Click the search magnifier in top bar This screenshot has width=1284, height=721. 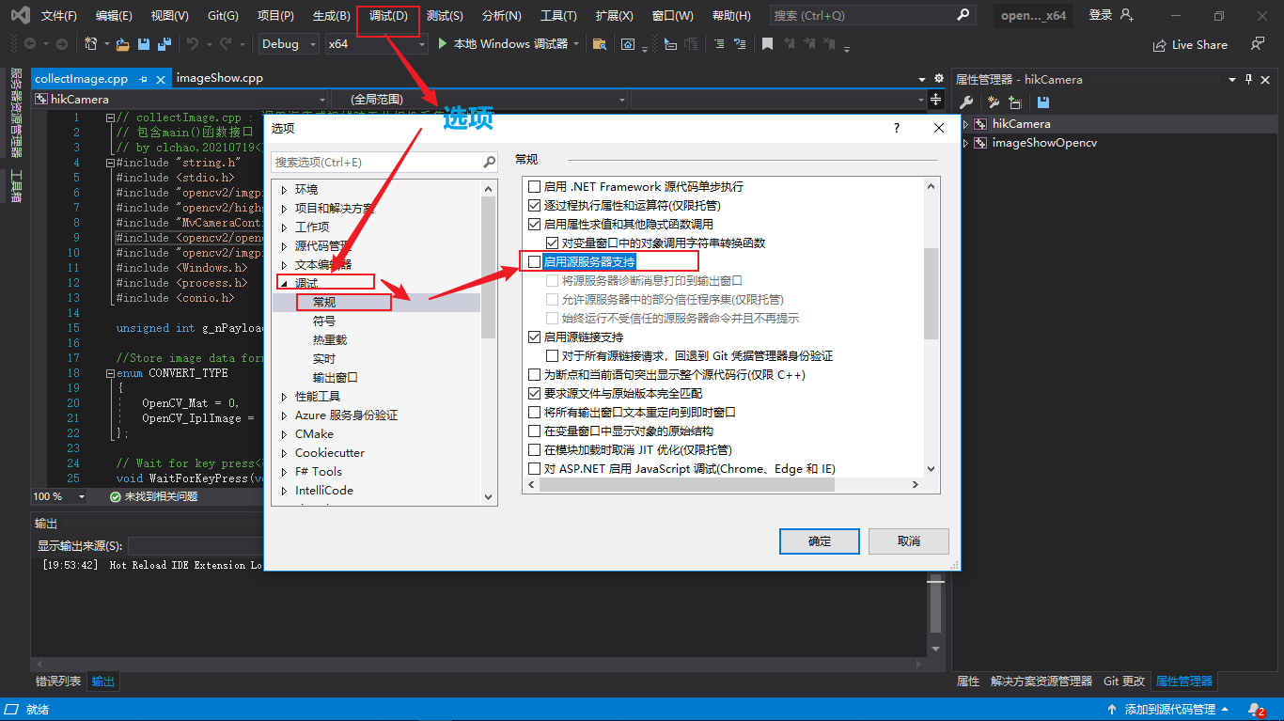click(962, 15)
